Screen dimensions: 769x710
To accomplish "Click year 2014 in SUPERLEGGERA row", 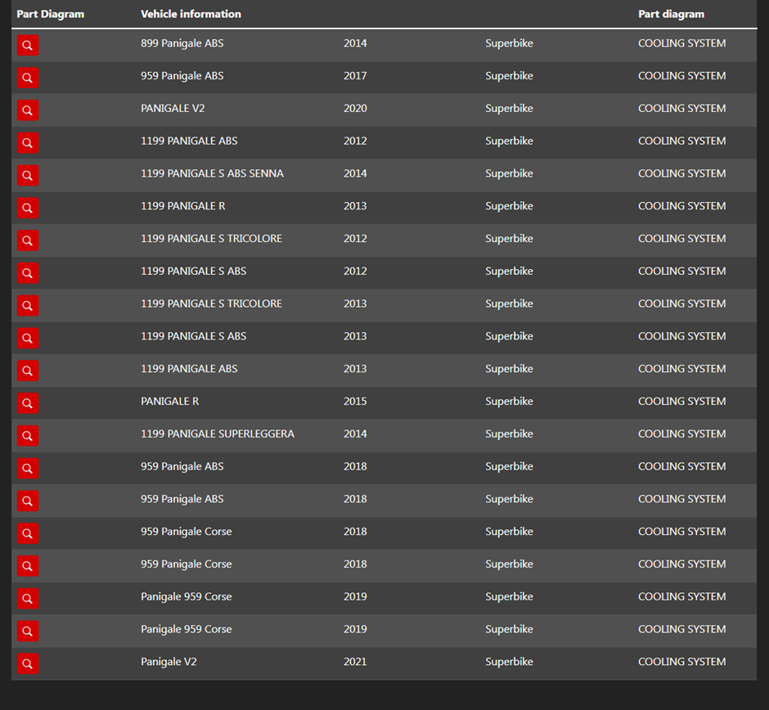I will pyautogui.click(x=355, y=434).
